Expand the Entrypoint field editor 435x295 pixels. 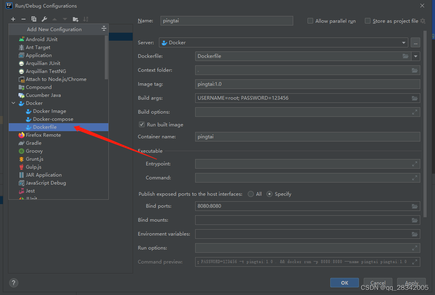(415, 164)
